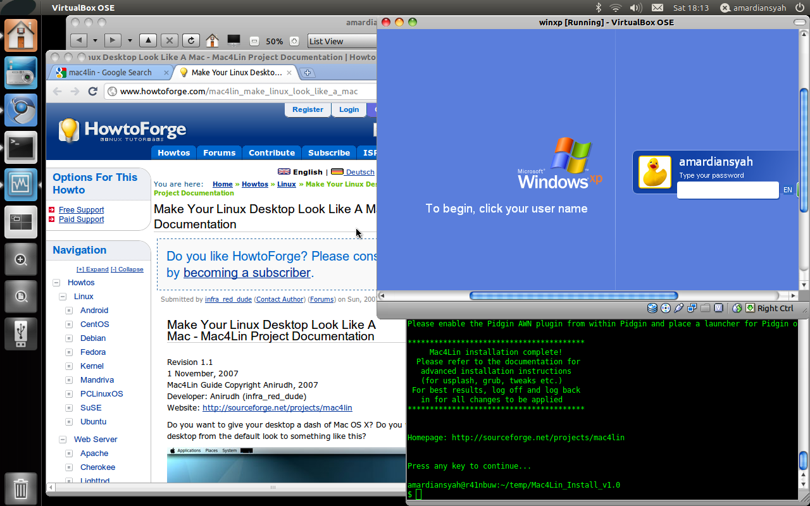Click VirtualBox optical disc status icon
Image resolution: width=810 pixels, height=506 pixels.
(666, 308)
